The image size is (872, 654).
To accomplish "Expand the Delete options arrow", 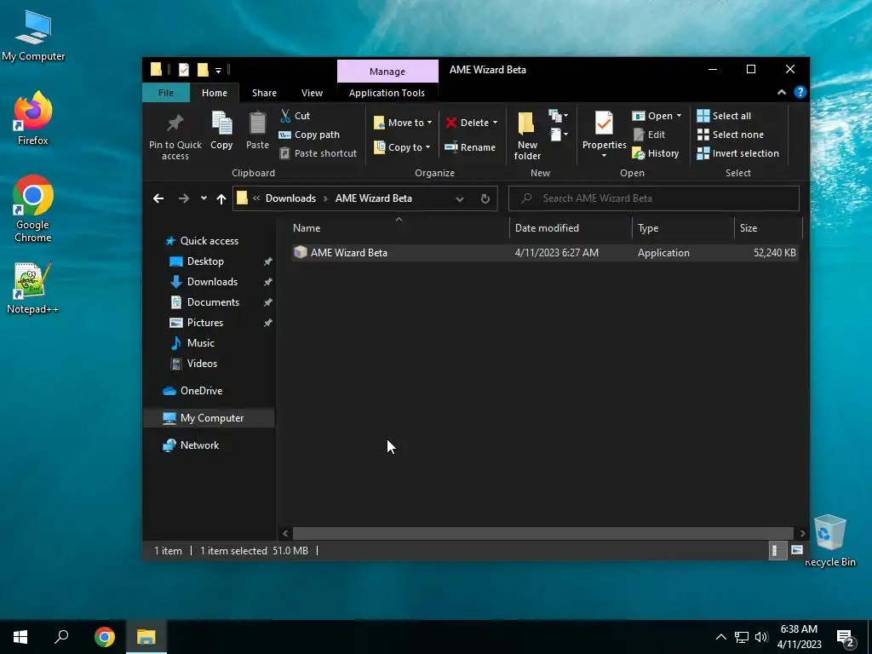I will coord(495,123).
